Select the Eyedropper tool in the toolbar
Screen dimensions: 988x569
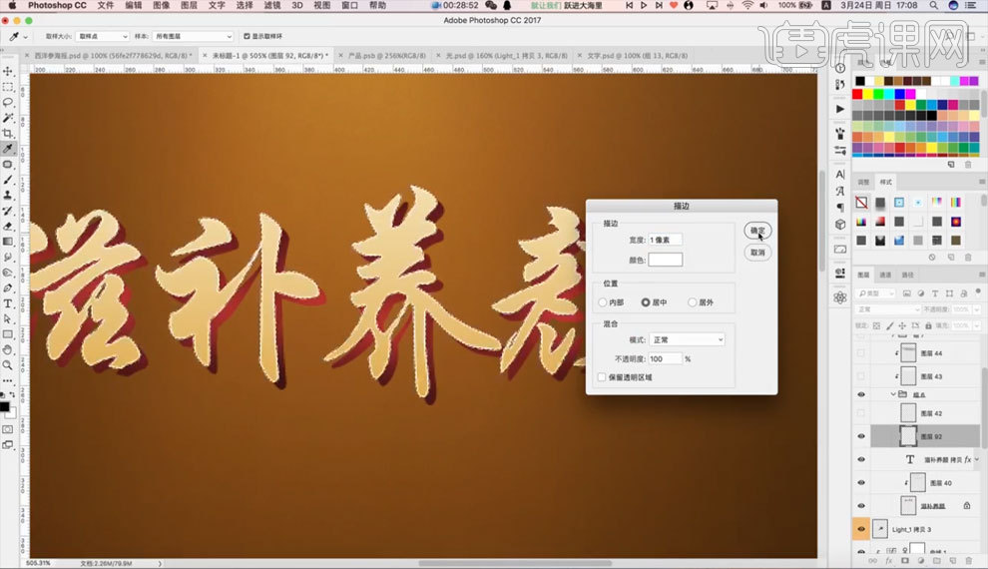click(8, 148)
